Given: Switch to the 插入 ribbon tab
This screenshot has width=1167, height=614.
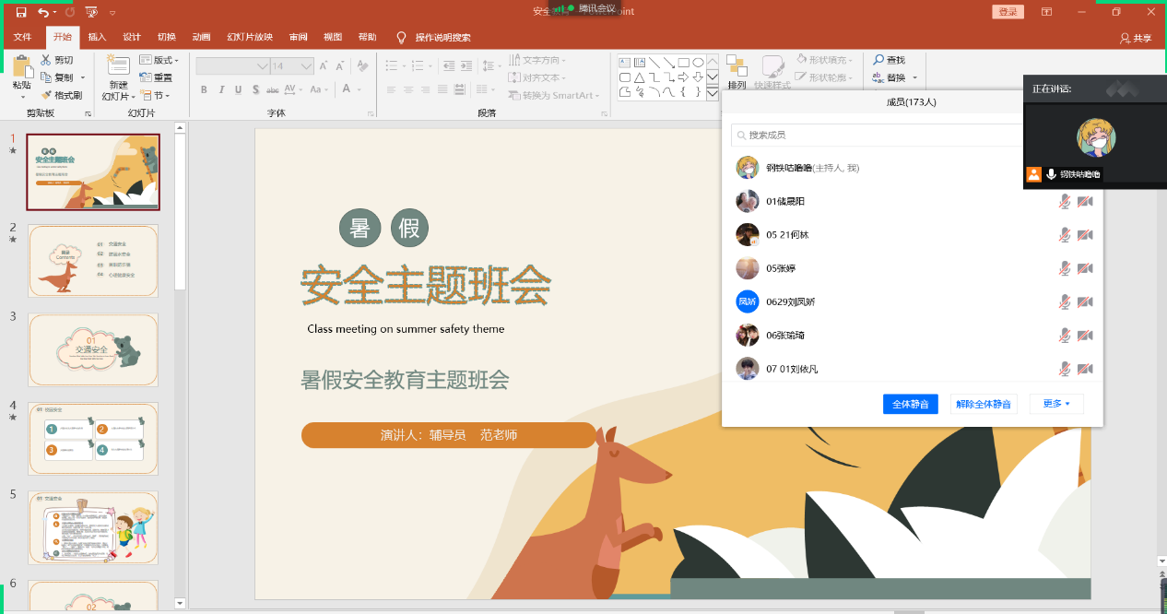Looking at the screenshot, I should point(97,38).
